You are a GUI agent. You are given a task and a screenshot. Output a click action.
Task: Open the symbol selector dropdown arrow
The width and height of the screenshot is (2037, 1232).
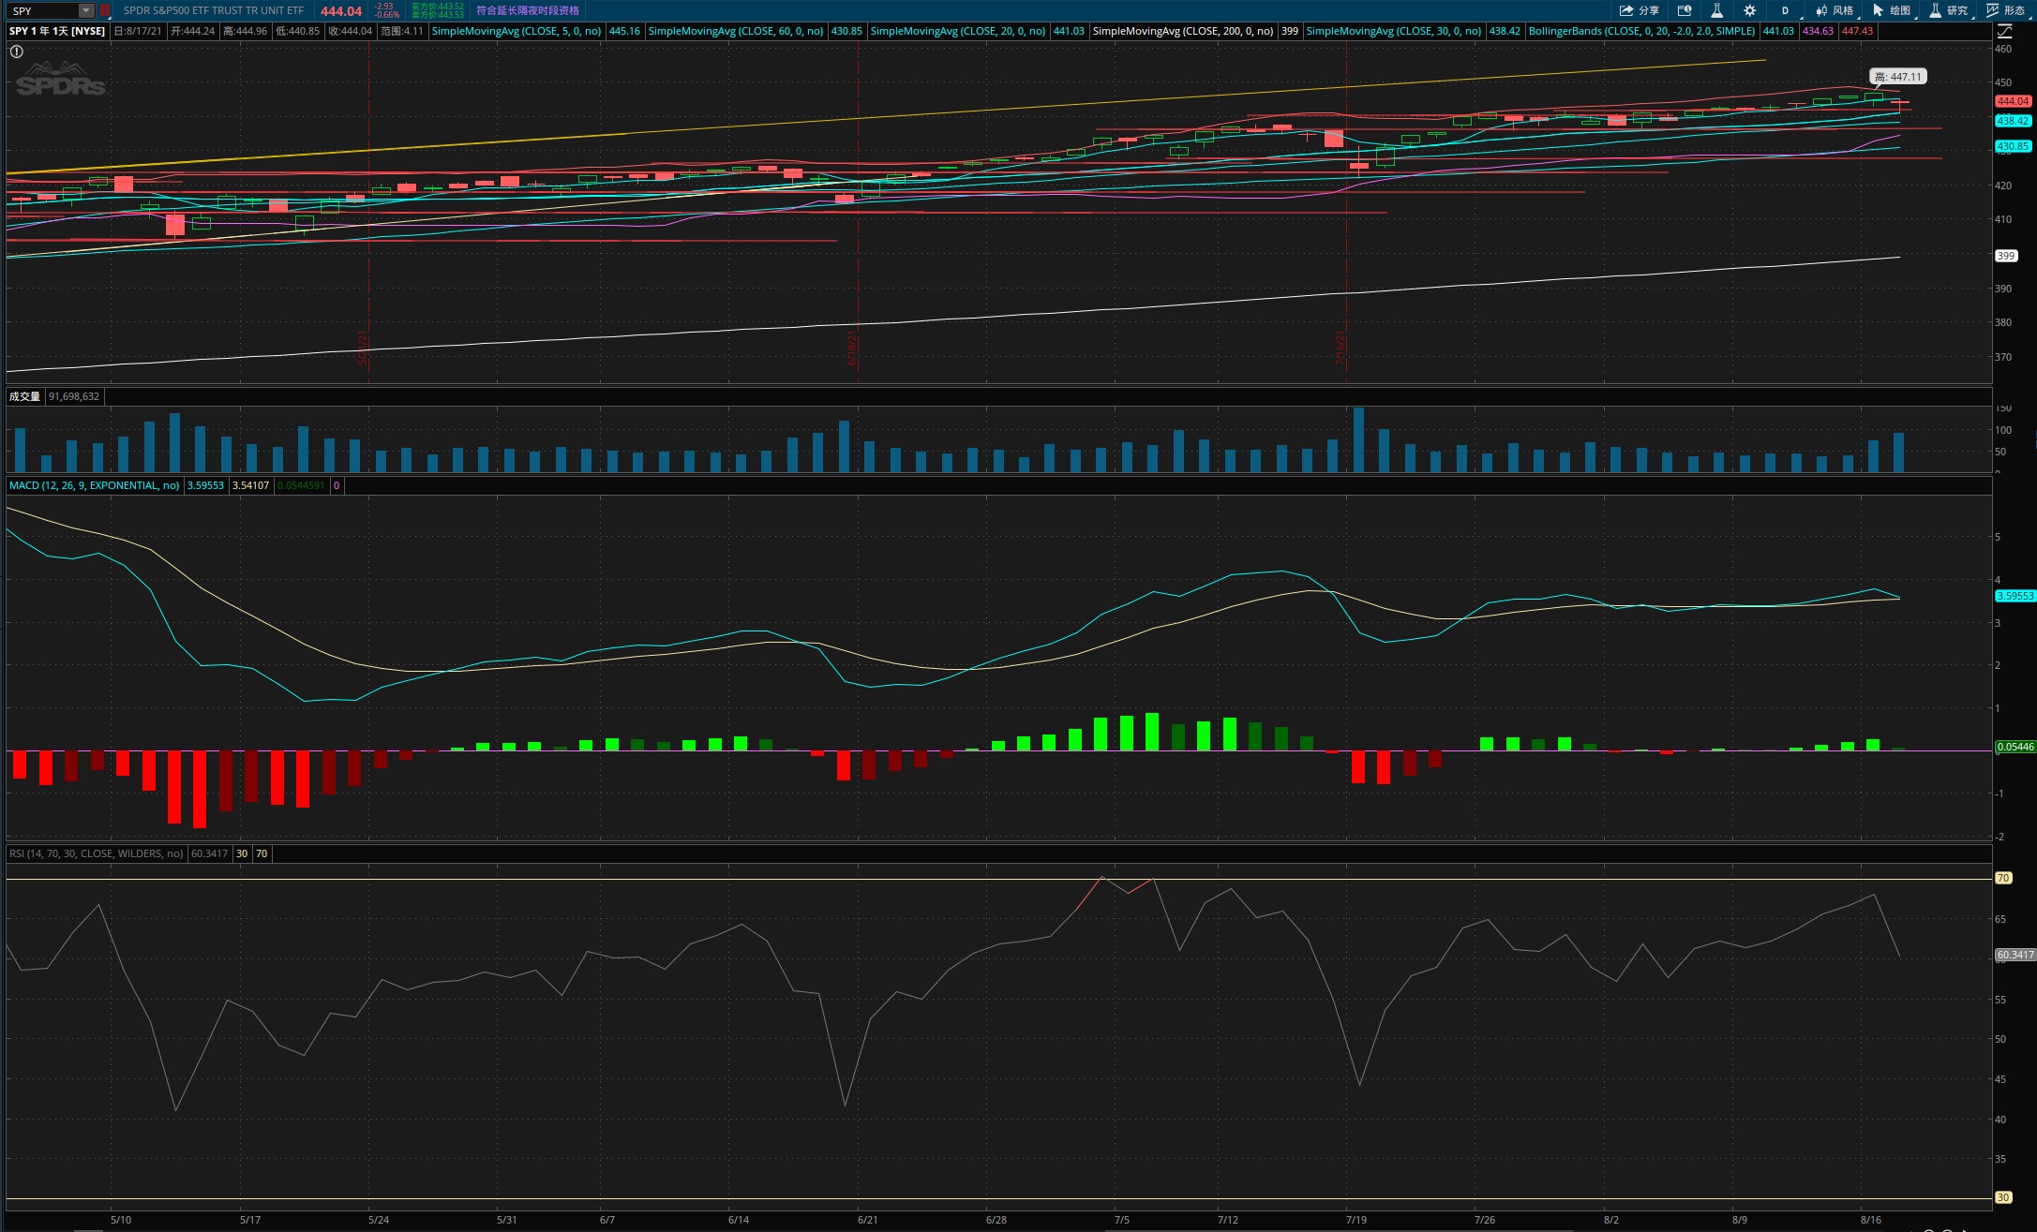coord(86,11)
